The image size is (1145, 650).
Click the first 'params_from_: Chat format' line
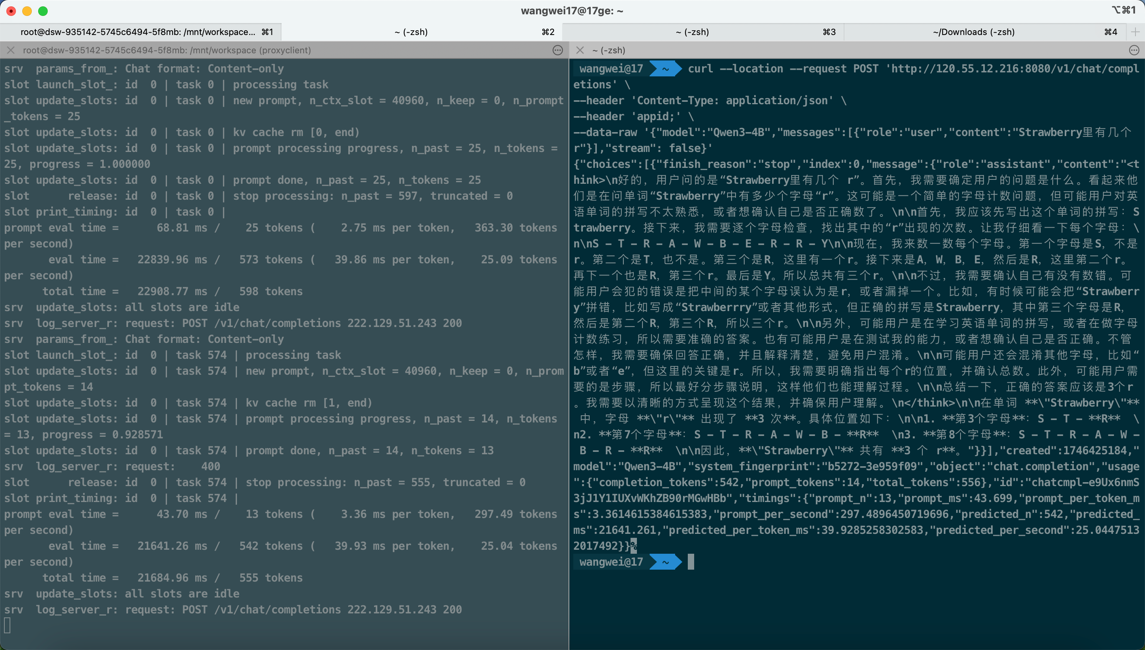point(144,68)
